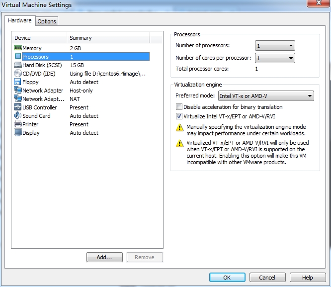Click the 'Total processor cores:' label

[202, 69]
